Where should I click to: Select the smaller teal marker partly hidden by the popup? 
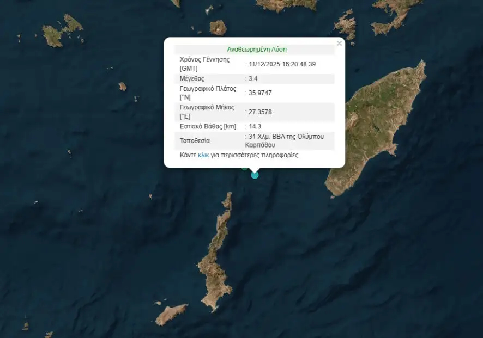(x=245, y=168)
